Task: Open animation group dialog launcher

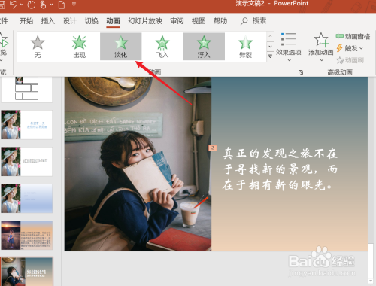Action: pyautogui.click(x=301, y=72)
